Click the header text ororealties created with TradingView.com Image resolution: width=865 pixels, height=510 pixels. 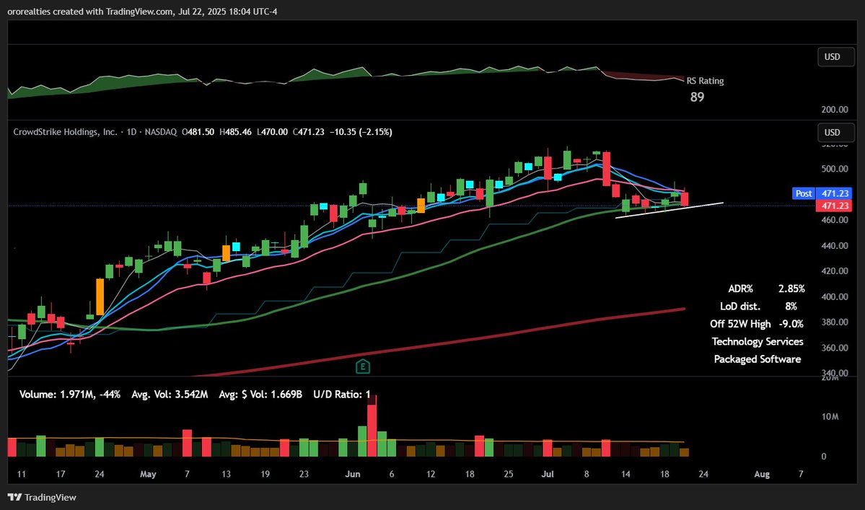pyautogui.click(x=90, y=12)
